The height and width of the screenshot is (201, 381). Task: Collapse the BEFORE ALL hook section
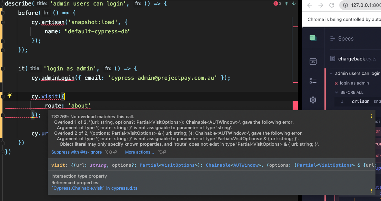(337, 92)
